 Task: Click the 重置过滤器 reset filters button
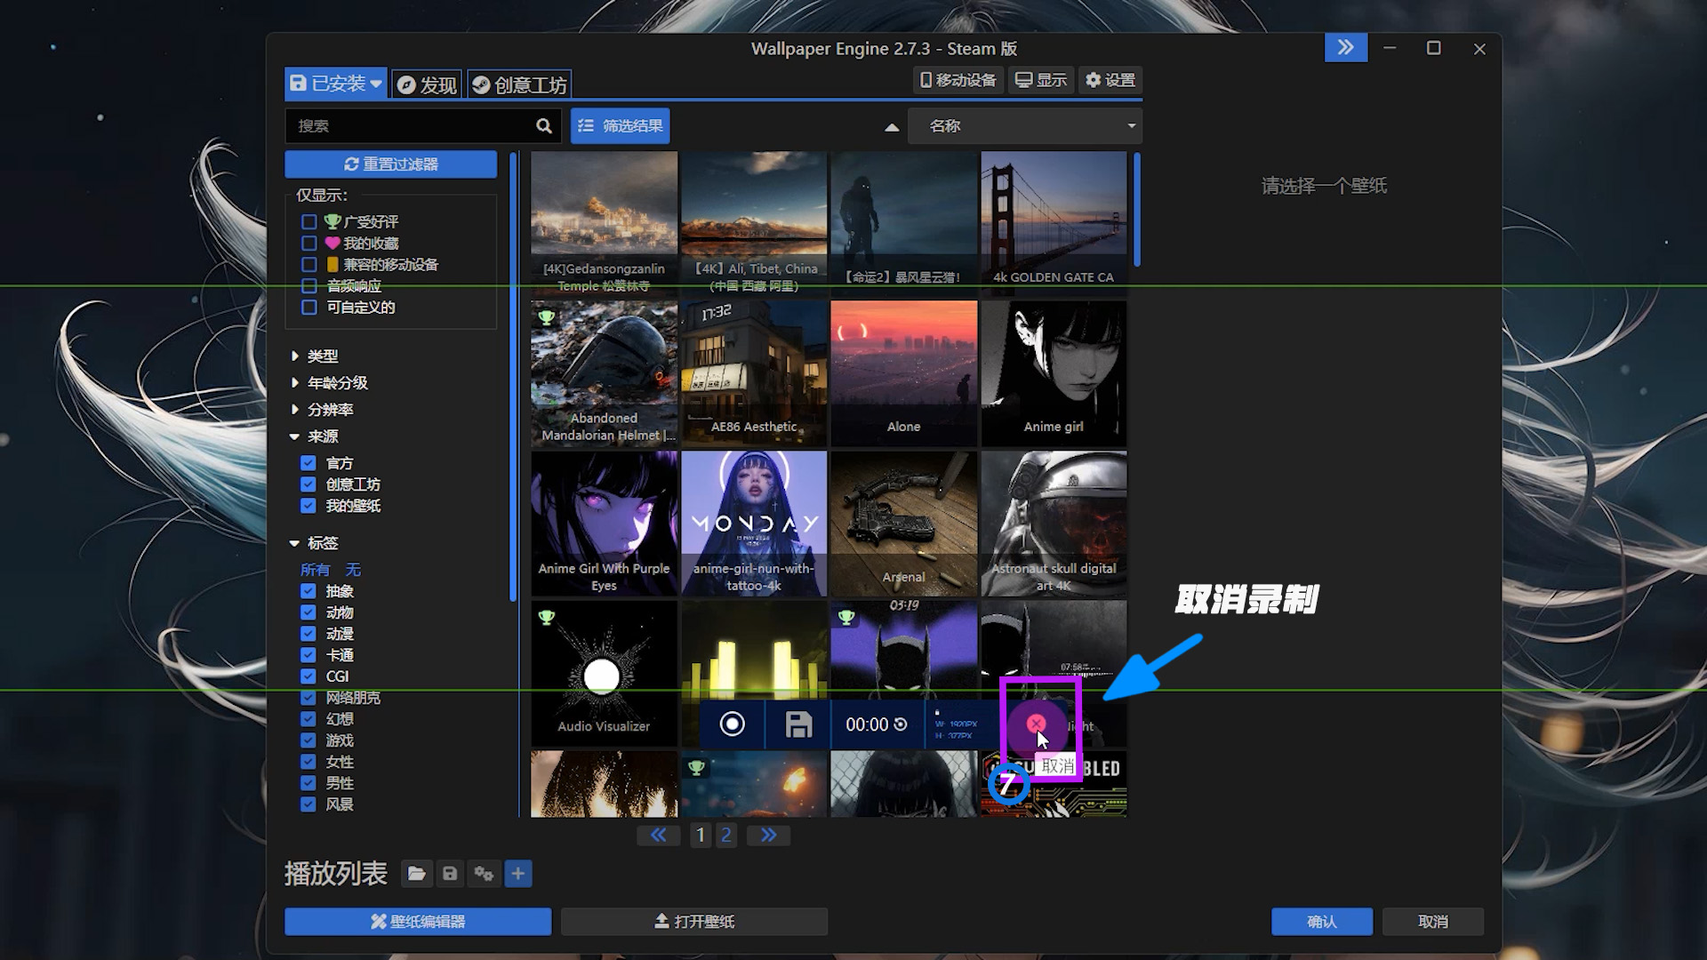point(391,164)
